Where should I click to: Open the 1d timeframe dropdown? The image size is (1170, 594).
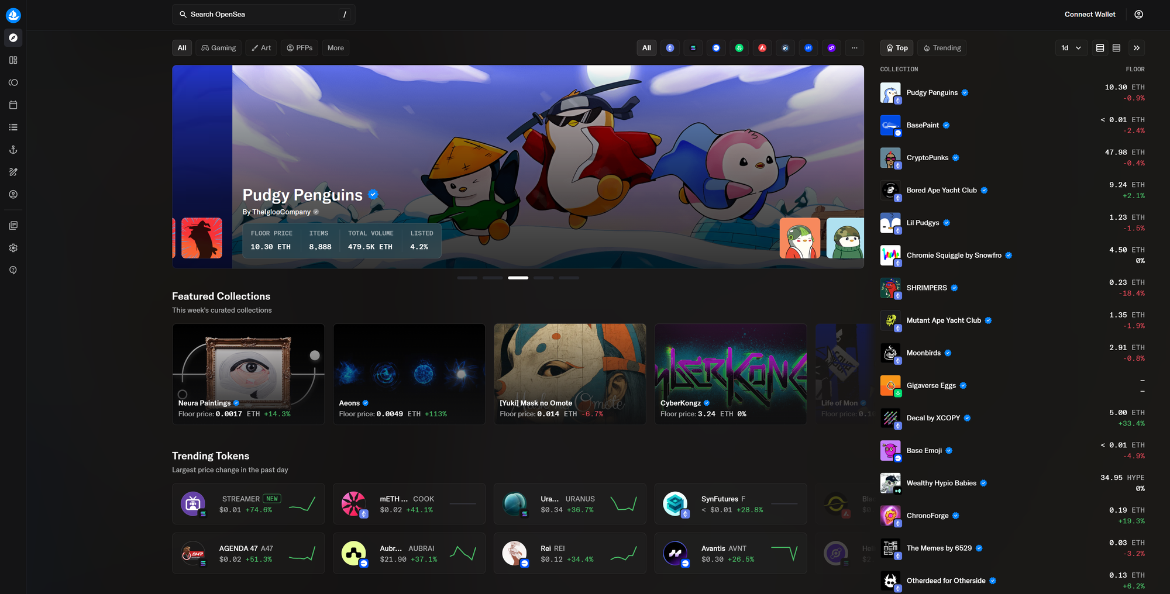point(1071,48)
